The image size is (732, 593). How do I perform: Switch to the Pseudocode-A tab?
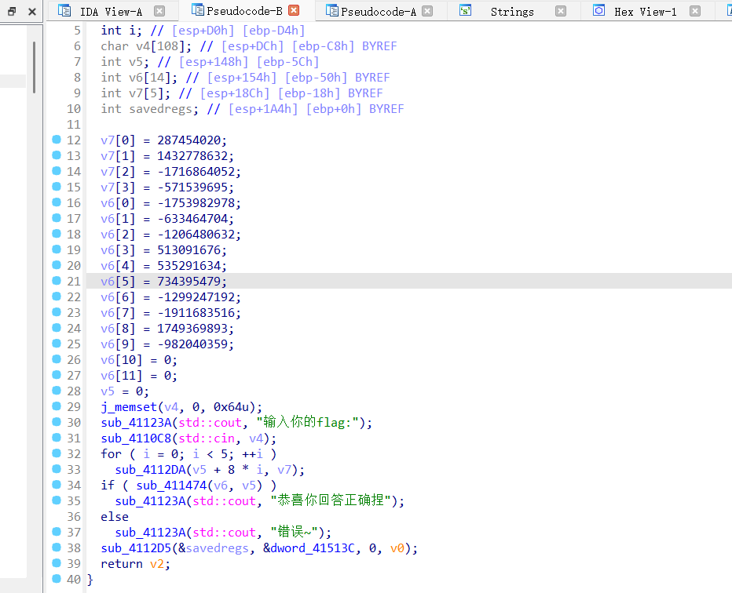click(379, 12)
